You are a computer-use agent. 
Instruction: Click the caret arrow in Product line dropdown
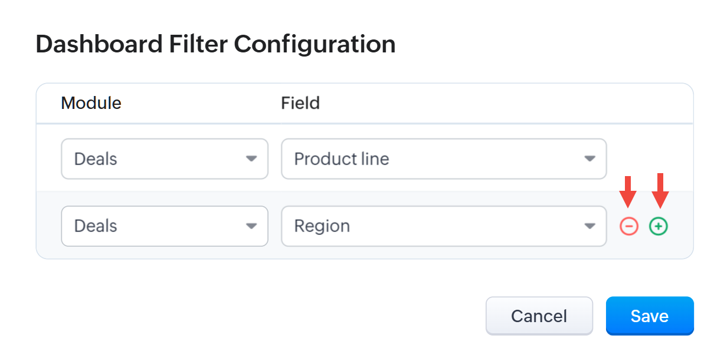(589, 159)
